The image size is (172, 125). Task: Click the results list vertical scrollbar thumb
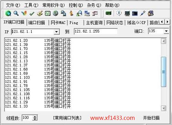coord(163,72)
